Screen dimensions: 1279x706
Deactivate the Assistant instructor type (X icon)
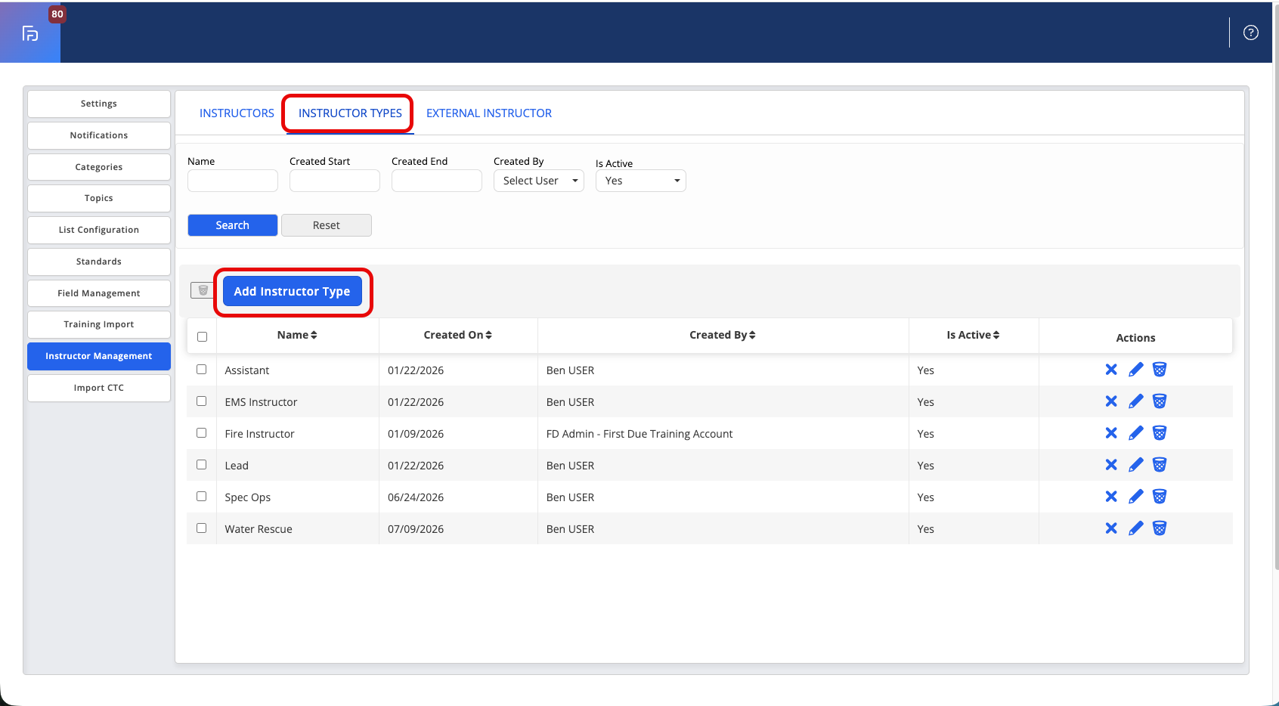1111,370
